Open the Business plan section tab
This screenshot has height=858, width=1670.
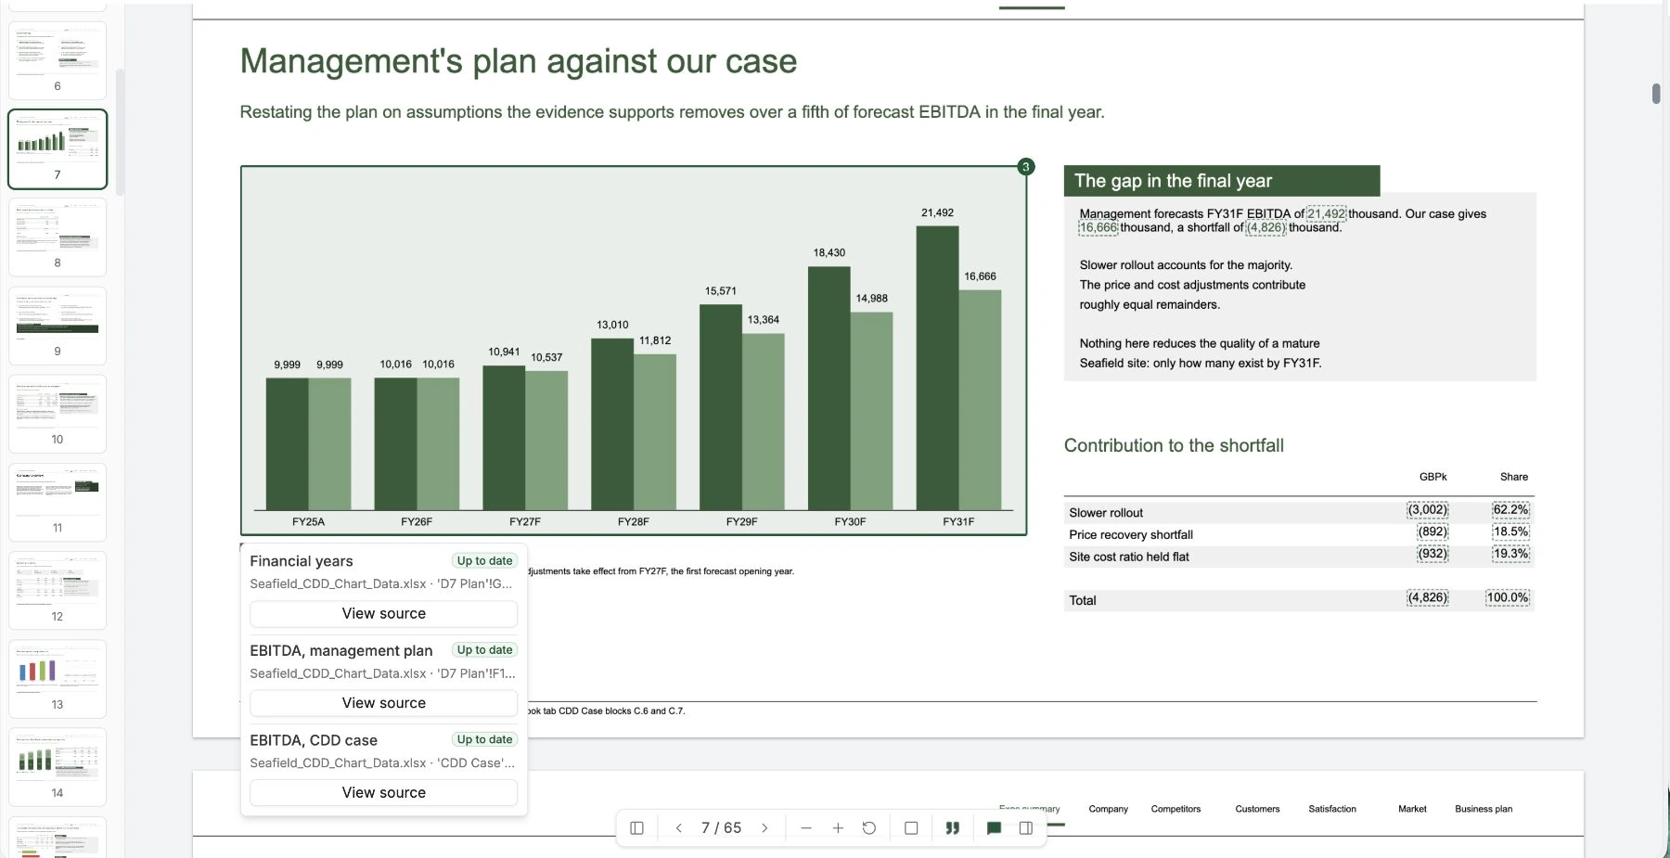tap(1484, 809)
